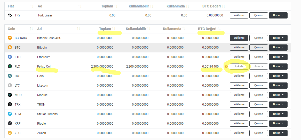Click Yükleme button for Litecoin row
The width and height of the screenshot is (301, 140).
click(239, 85)
